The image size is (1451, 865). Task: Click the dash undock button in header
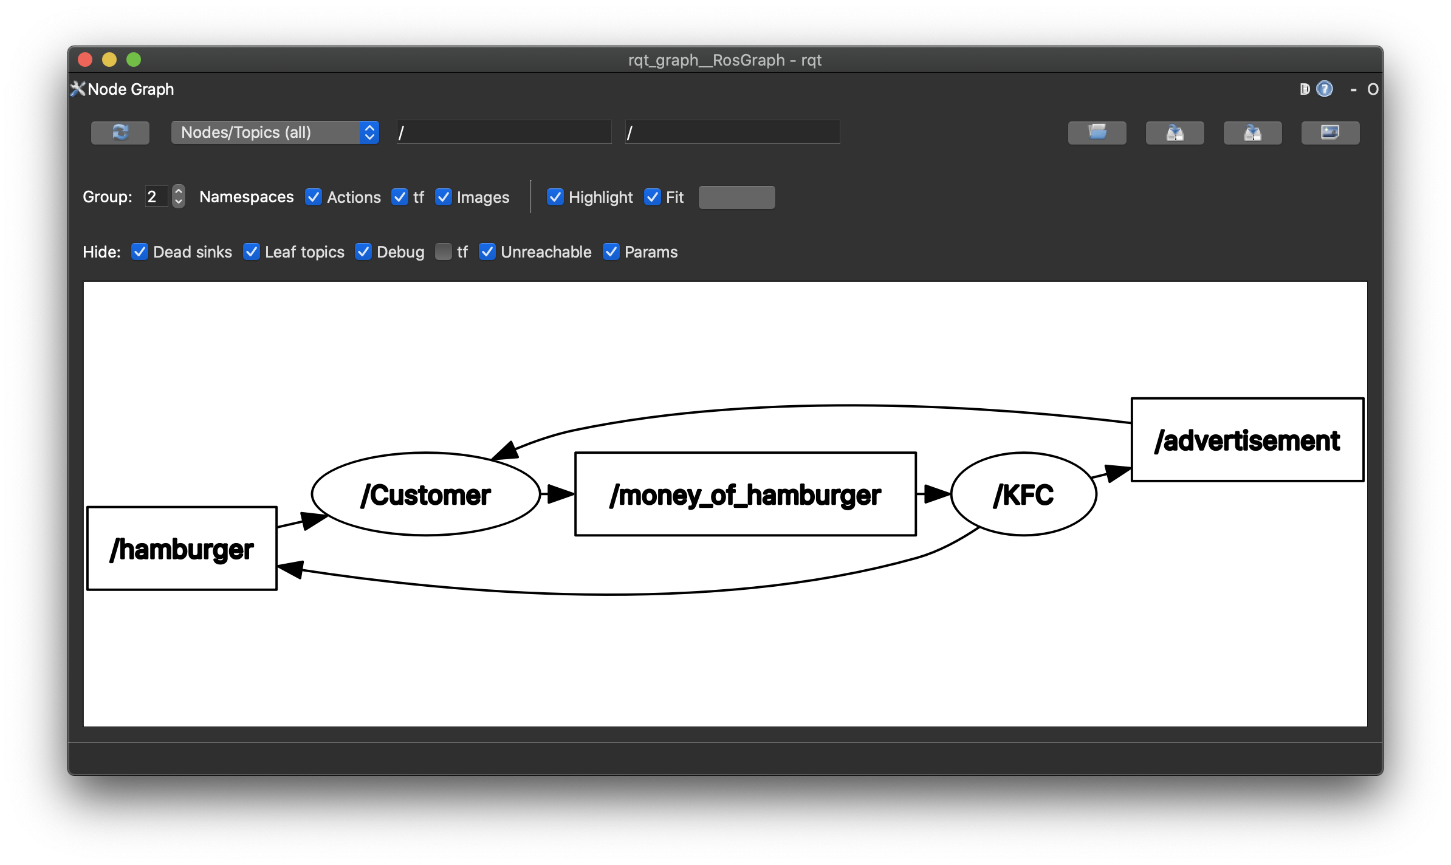(x=1353, y=89)
